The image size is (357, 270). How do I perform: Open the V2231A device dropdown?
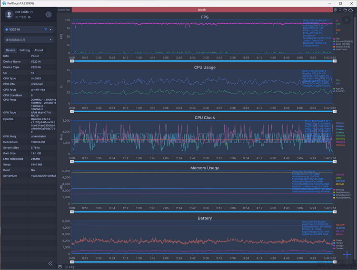click(29, 29)
